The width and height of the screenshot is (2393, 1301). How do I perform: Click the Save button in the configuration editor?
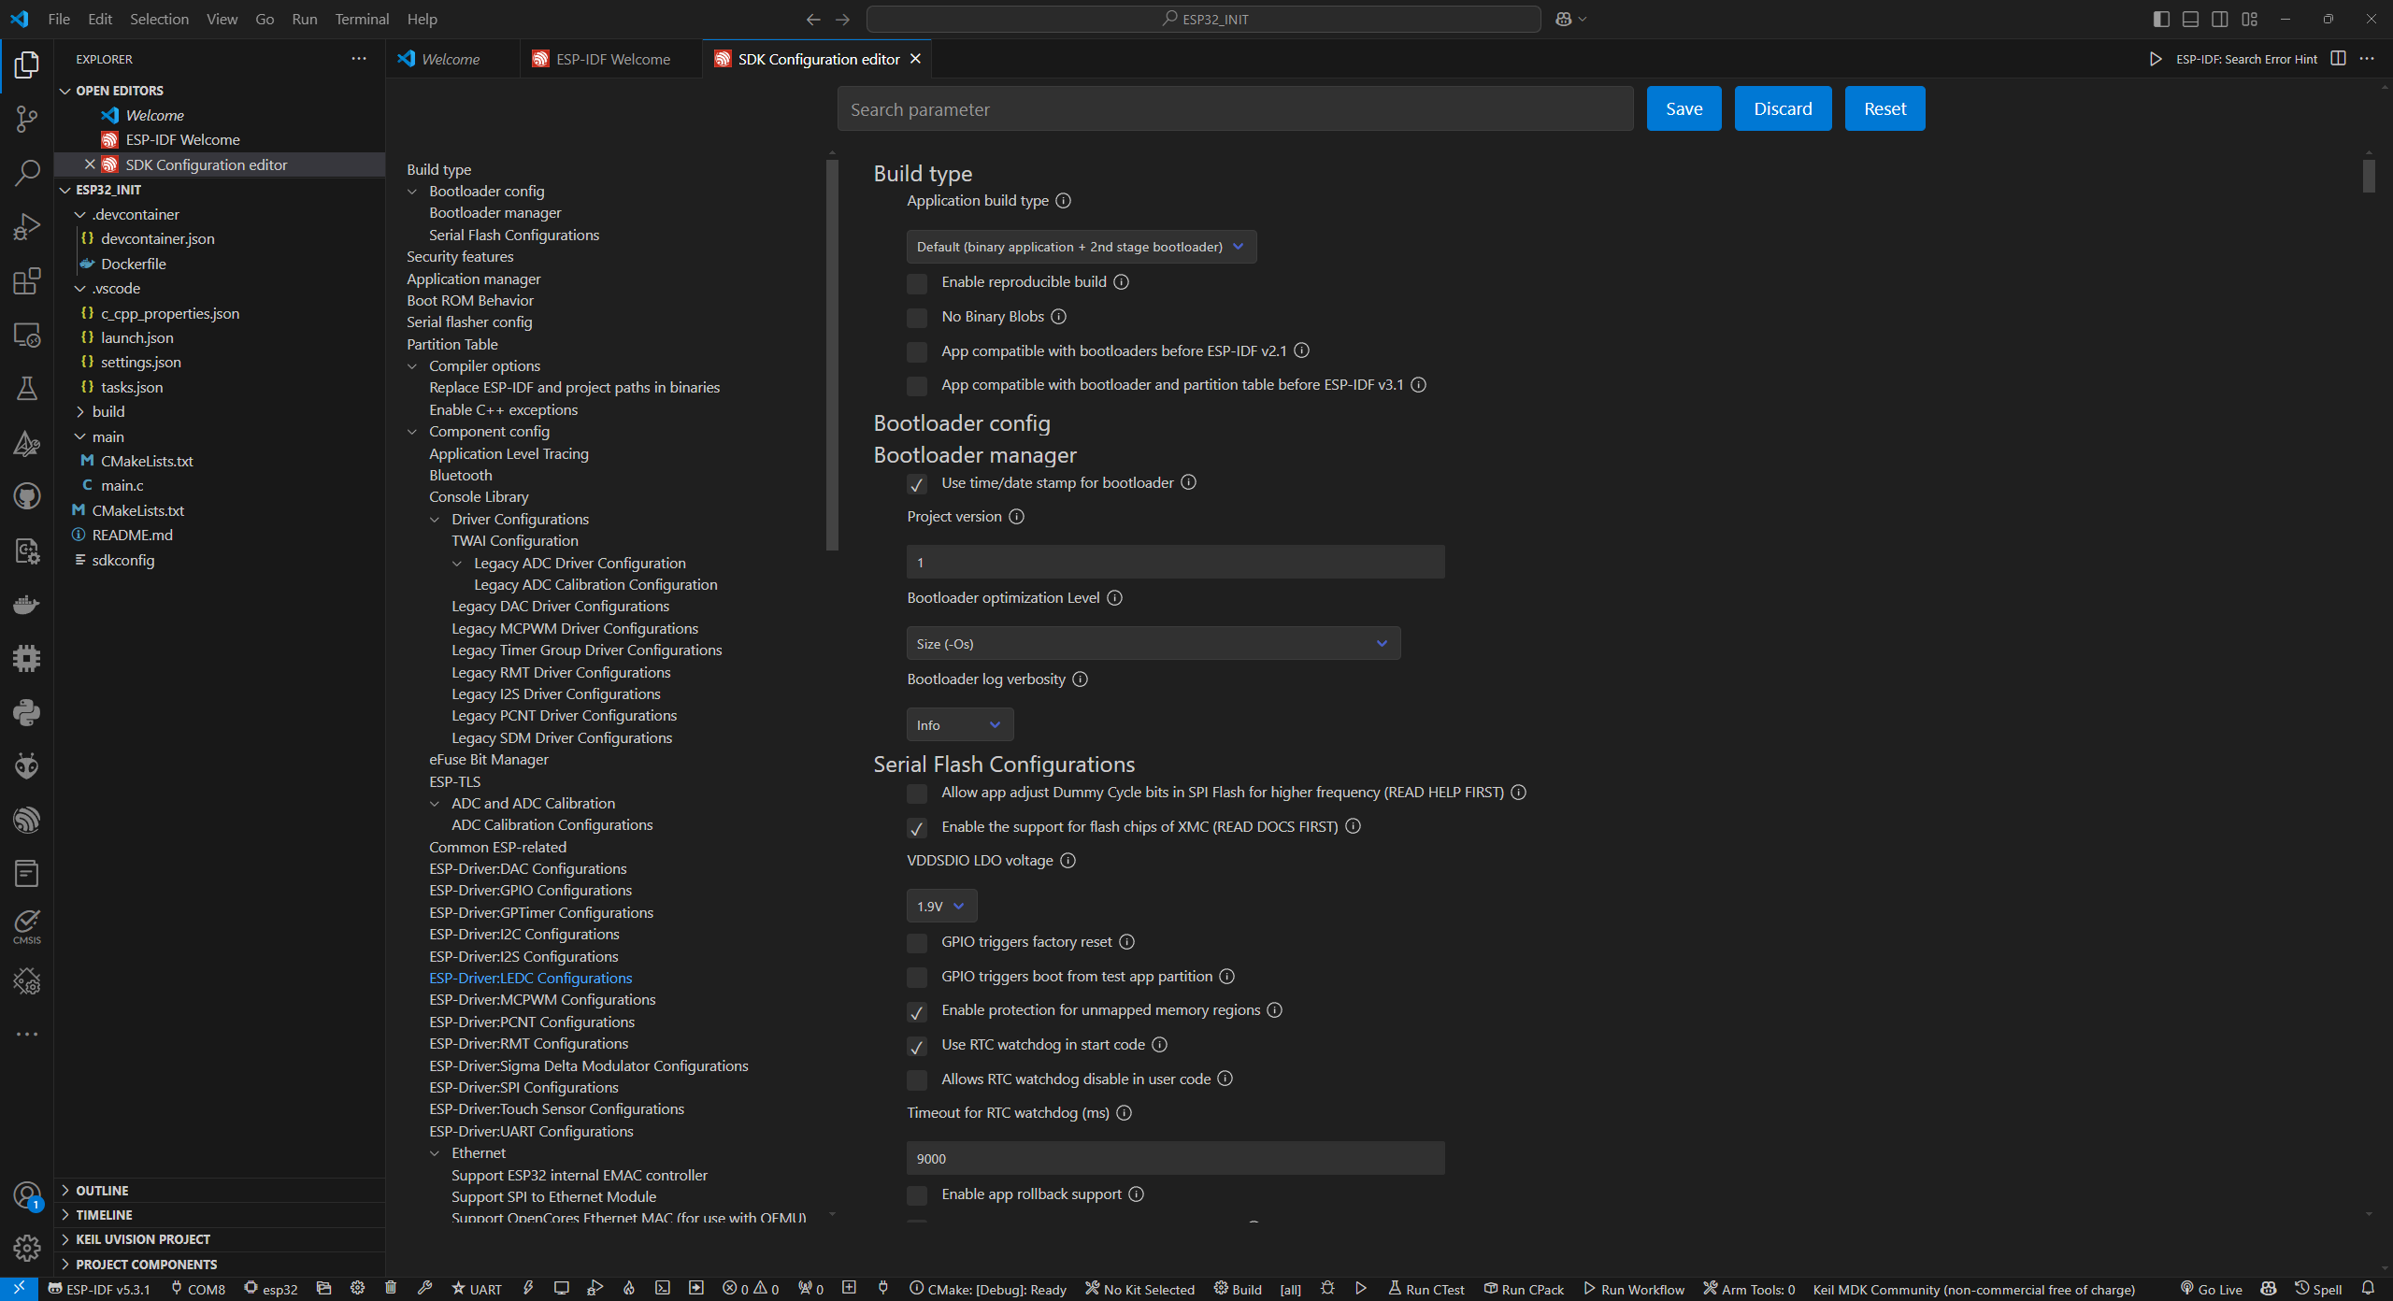1683,107
